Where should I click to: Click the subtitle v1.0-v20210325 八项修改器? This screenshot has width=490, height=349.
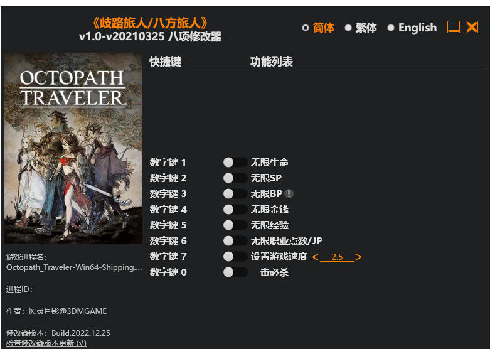click(151, 36)
